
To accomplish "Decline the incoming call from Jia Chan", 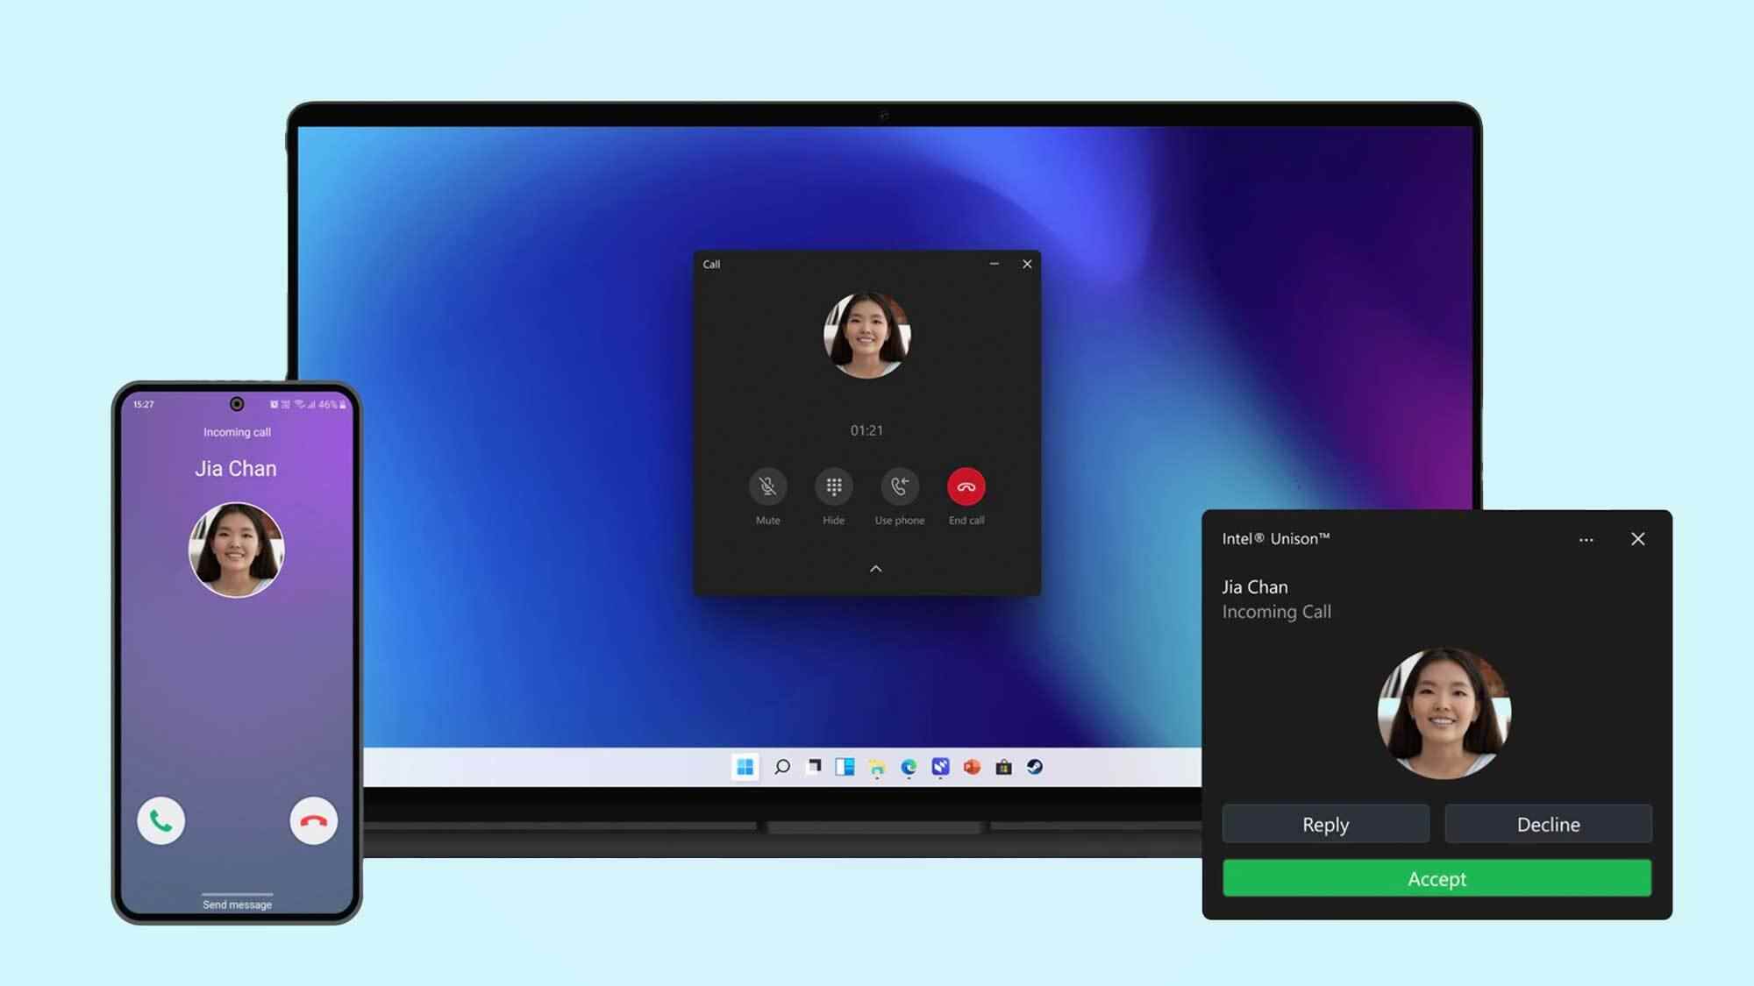I will coord(1547,824).
